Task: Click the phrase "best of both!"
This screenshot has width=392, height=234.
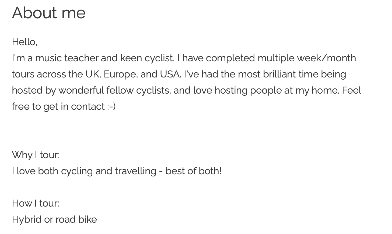Action: pyautogui.click(x=193, y=171)
